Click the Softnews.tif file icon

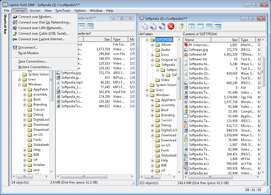(186, 54)
